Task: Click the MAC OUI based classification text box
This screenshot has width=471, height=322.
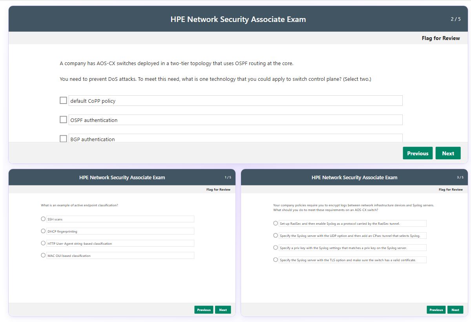Action: (120, 256)
